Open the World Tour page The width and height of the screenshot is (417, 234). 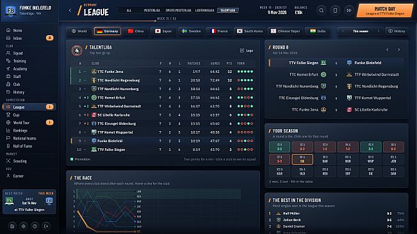coord(29,123)
